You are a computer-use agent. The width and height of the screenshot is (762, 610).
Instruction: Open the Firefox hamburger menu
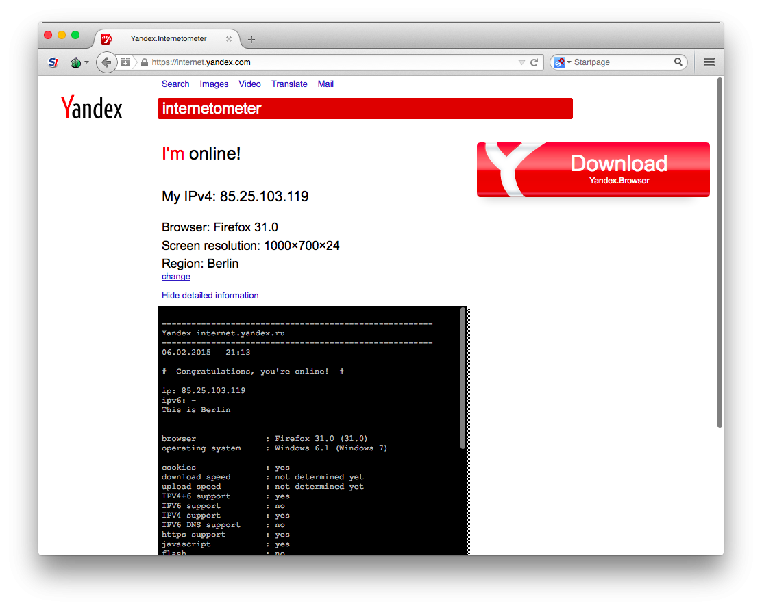(x=709, y=62)
